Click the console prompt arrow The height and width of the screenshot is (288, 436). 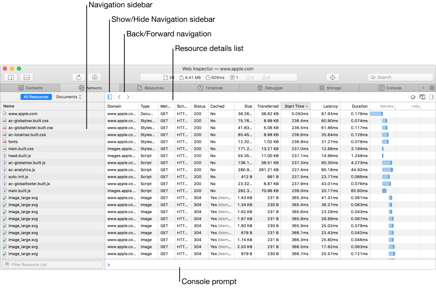point(109,265)
